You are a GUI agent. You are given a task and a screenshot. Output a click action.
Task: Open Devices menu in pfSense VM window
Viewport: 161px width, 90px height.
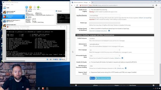click(x=24, y=29)
